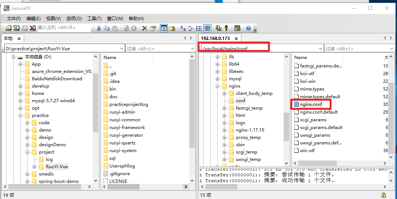Image resolution: width=397 pixels, height=199 pixels.
Task: Click the synchronize toolbar icon
Action: [x=218, y=28]
